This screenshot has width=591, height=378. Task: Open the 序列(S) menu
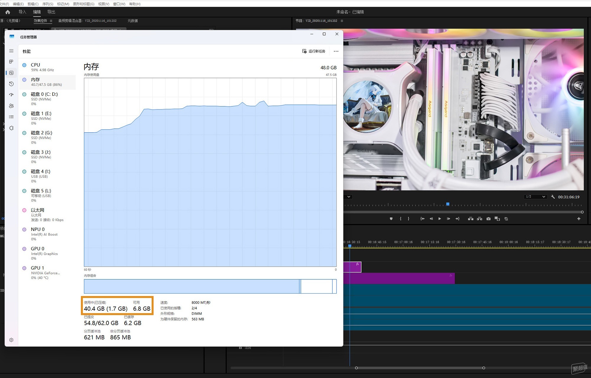pos(48,4)
